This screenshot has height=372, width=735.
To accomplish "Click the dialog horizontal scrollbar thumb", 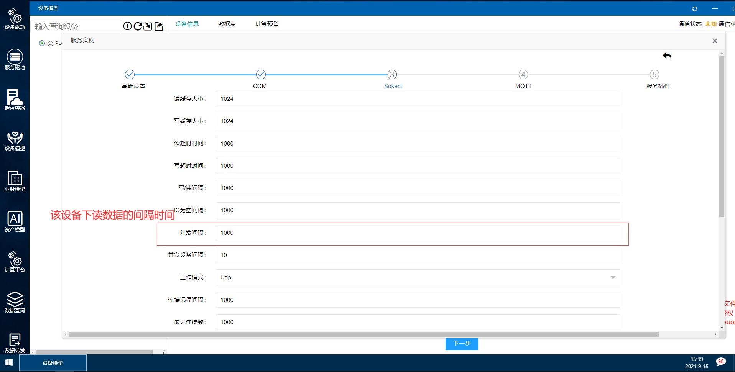I will click(363, 334).
